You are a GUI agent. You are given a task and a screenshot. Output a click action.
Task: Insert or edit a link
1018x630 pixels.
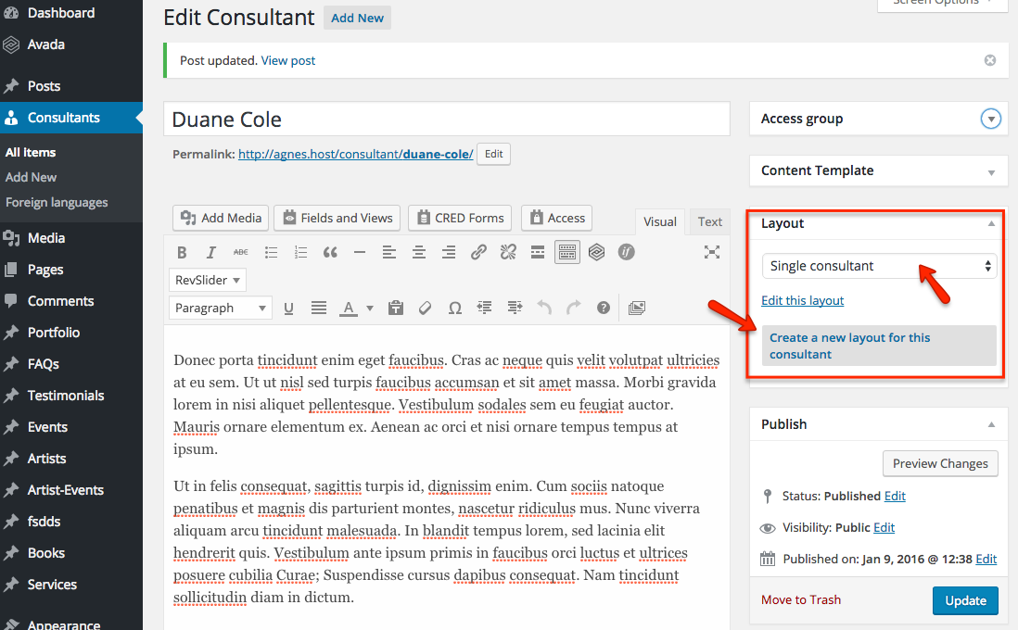pyautogui.click(x=478, y=252)
